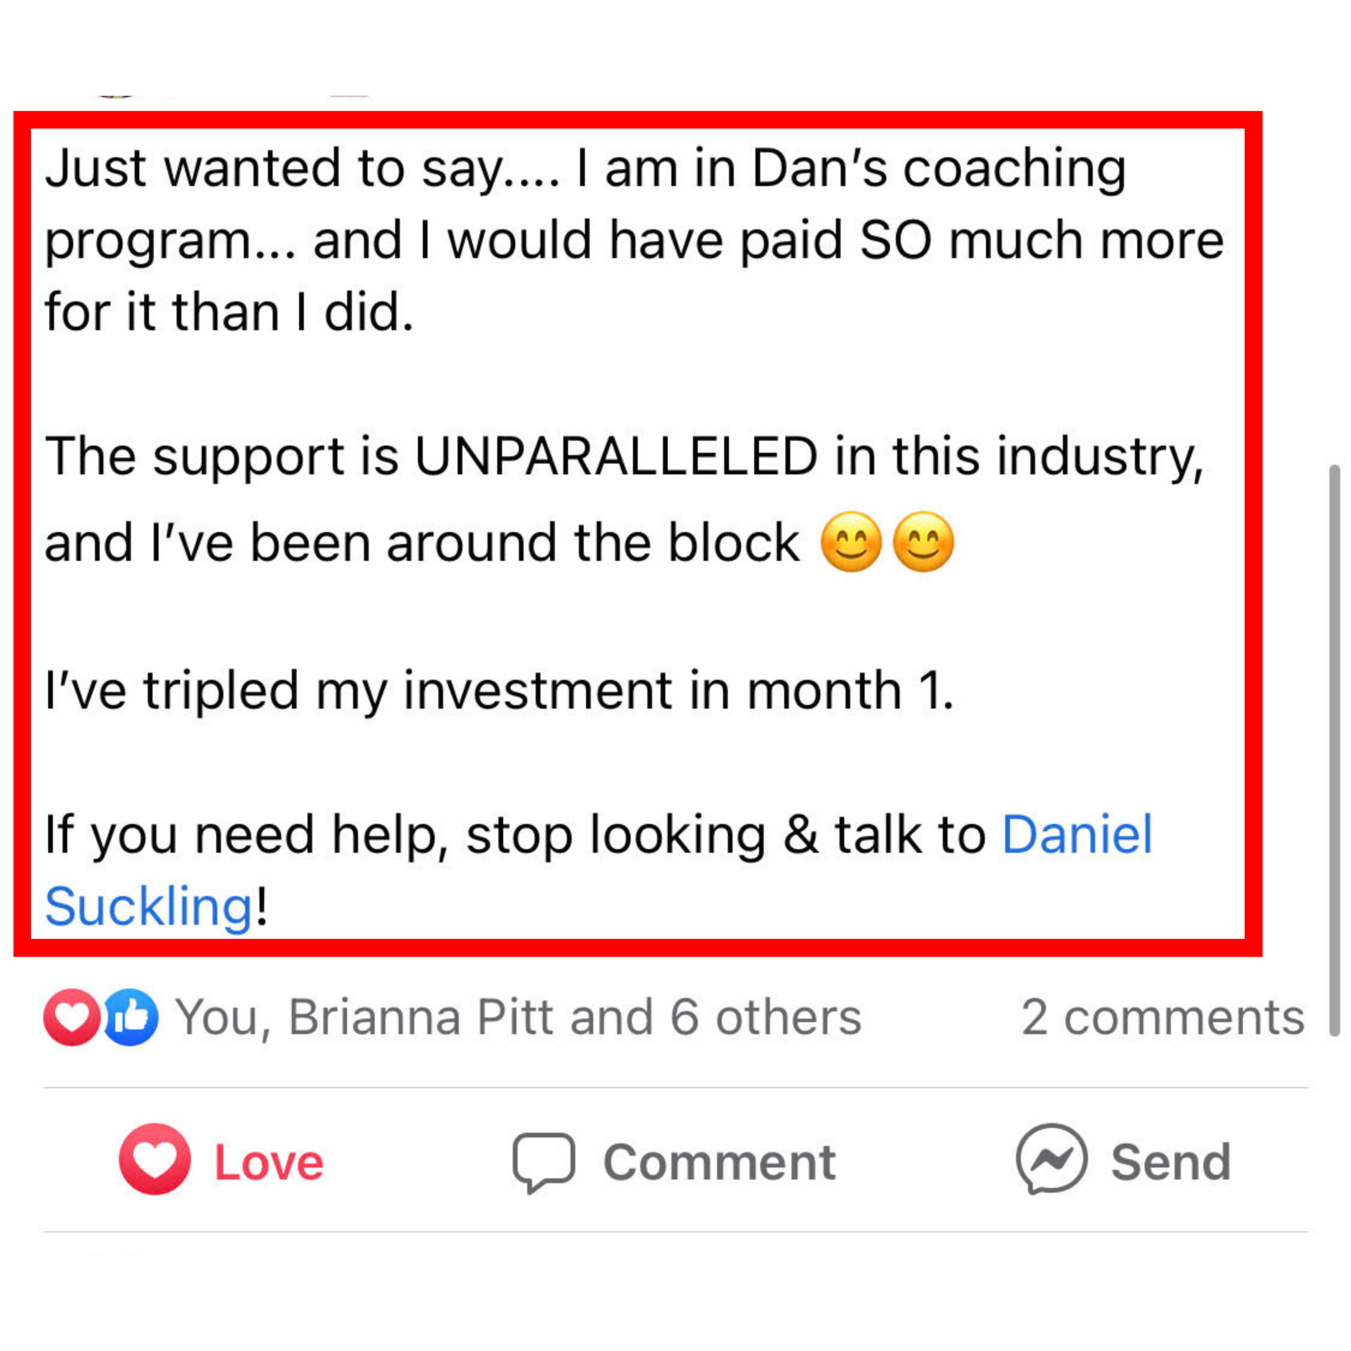
Task: Click the blue thumbs-up reaction icon
Action: [x=131, y=1017]
